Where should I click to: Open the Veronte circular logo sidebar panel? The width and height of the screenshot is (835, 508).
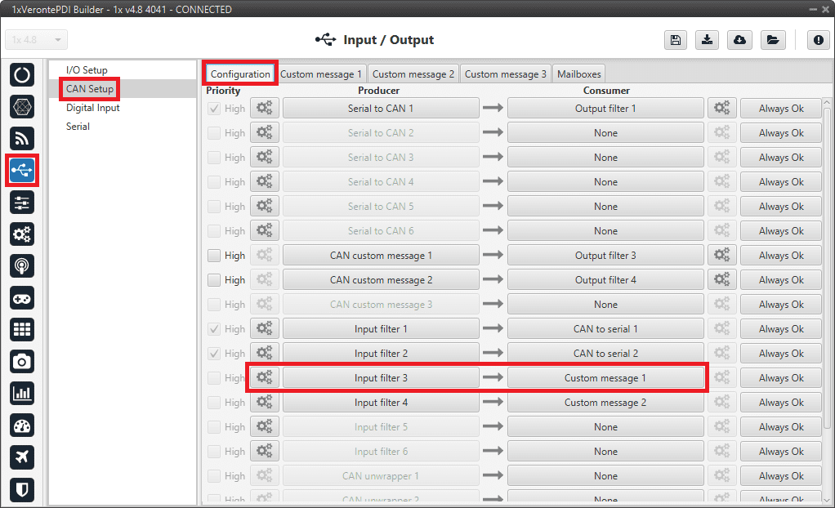click(x=22, y=75)
